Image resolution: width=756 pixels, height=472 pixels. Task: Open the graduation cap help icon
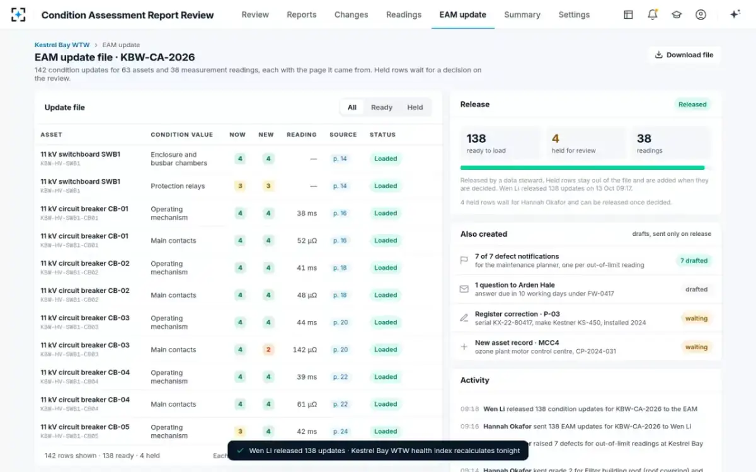coord(677,14)
